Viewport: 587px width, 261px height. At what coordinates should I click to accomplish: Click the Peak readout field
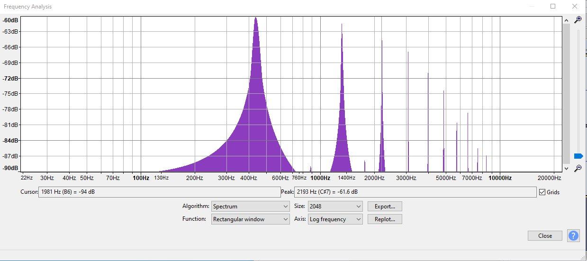(415, 192)
